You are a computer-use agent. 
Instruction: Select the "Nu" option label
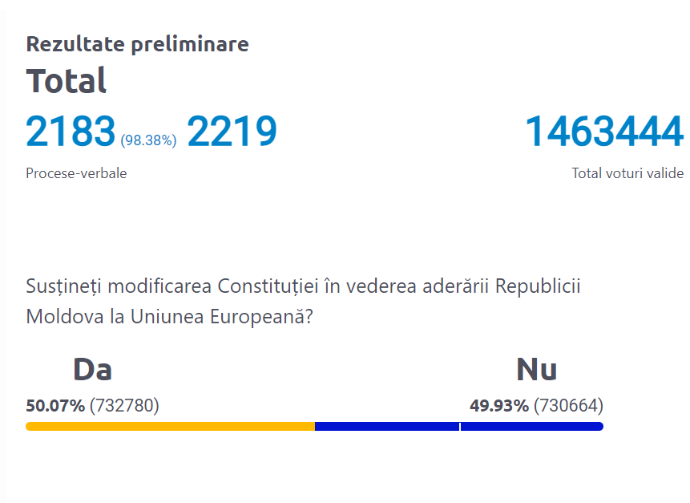pos(536,370)
